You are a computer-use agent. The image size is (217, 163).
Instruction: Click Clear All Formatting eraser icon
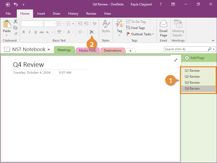pyautogui.click(x=95, y=24)
